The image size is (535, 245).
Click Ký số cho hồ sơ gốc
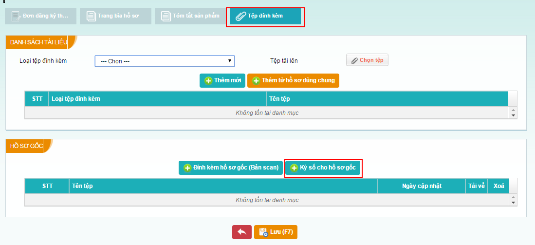pyautogui.click(x=323, y=168)
